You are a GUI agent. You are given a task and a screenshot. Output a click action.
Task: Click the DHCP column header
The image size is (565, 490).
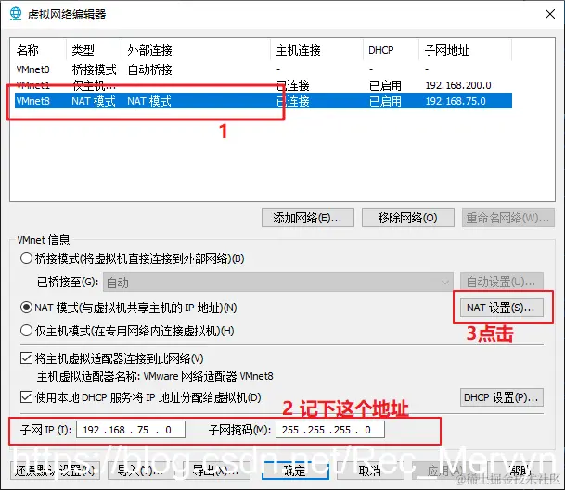pyautogui.click(x=391, y=50)
